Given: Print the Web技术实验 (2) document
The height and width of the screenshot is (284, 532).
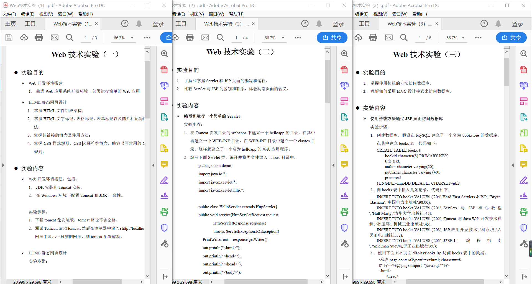Looking at the screenshot, I should pos(190,38).
